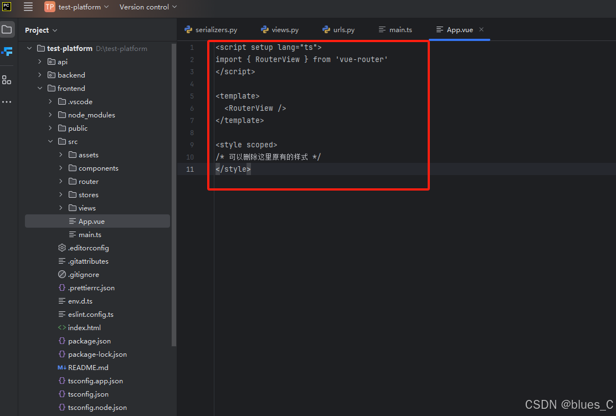The image size is (616, 416).
Task: Click the project tree vertical scrollbar
Action: pyautogui.click(x=174, y=194)
